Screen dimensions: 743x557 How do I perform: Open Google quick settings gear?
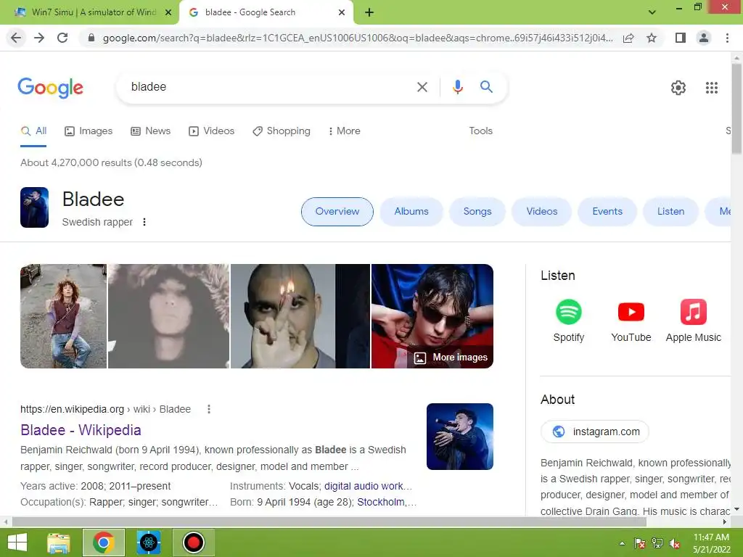click(x=678, y=88)
